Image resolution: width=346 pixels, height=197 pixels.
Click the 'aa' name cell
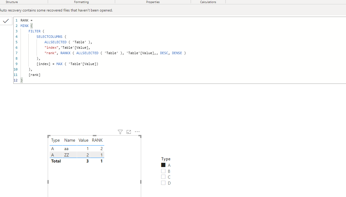point(66,149)
